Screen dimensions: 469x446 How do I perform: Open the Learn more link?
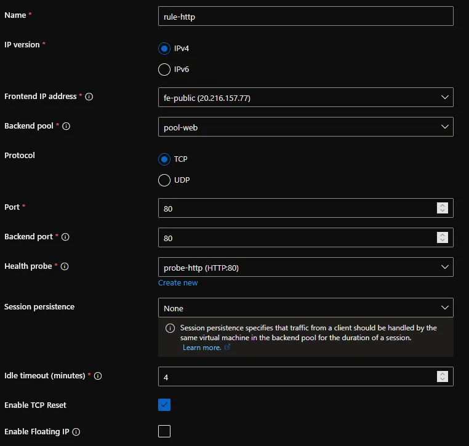tap(202, 348)
